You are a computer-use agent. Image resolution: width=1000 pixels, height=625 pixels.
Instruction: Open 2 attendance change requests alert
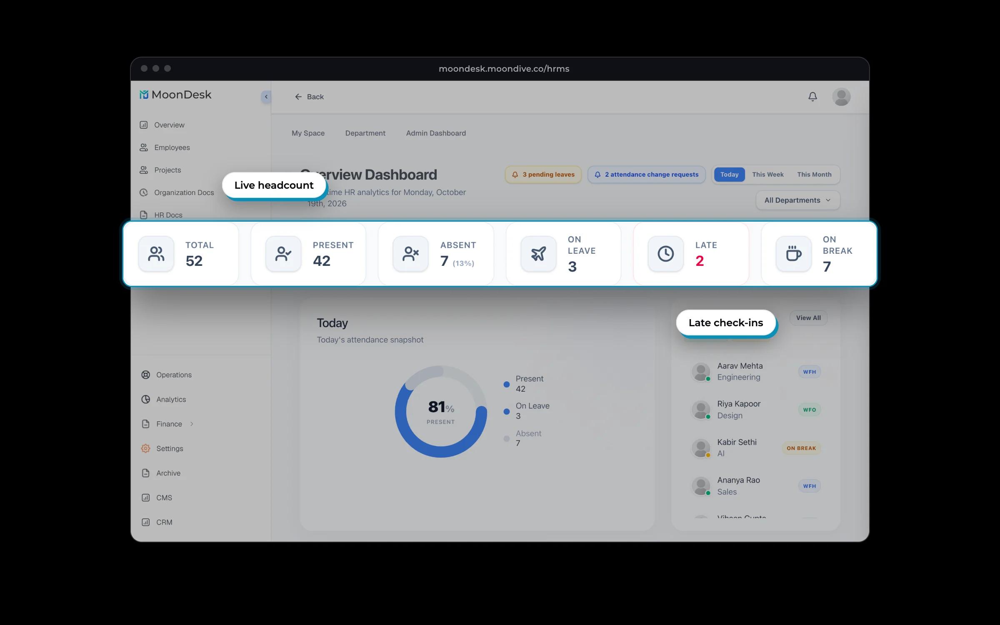[647, 175]
